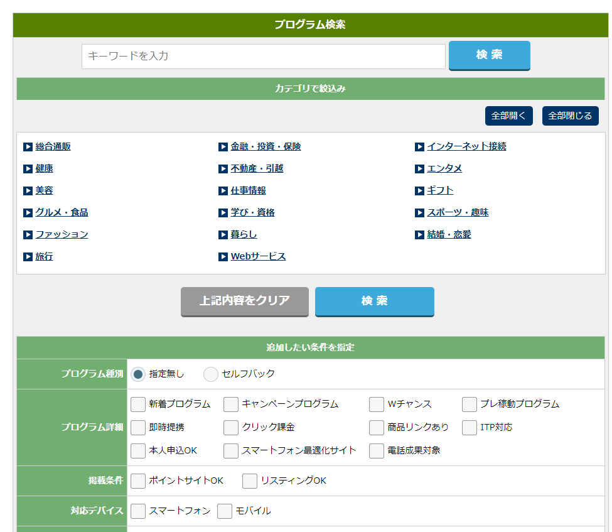Expand the スポーツ・趣味 category
This screenshot has height=532, width=612.
[x=458, y=213]
